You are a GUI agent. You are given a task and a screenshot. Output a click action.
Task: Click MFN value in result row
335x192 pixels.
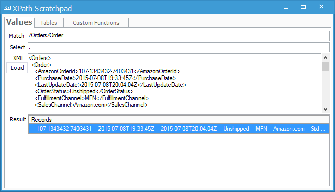261,129
